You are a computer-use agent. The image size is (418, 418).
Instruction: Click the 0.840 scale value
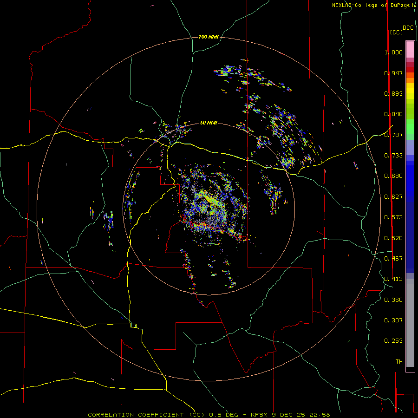(393, 114)
